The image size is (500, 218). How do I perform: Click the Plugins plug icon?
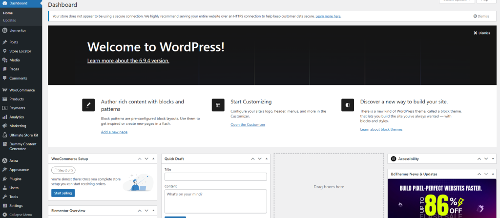tap(4, 179)
